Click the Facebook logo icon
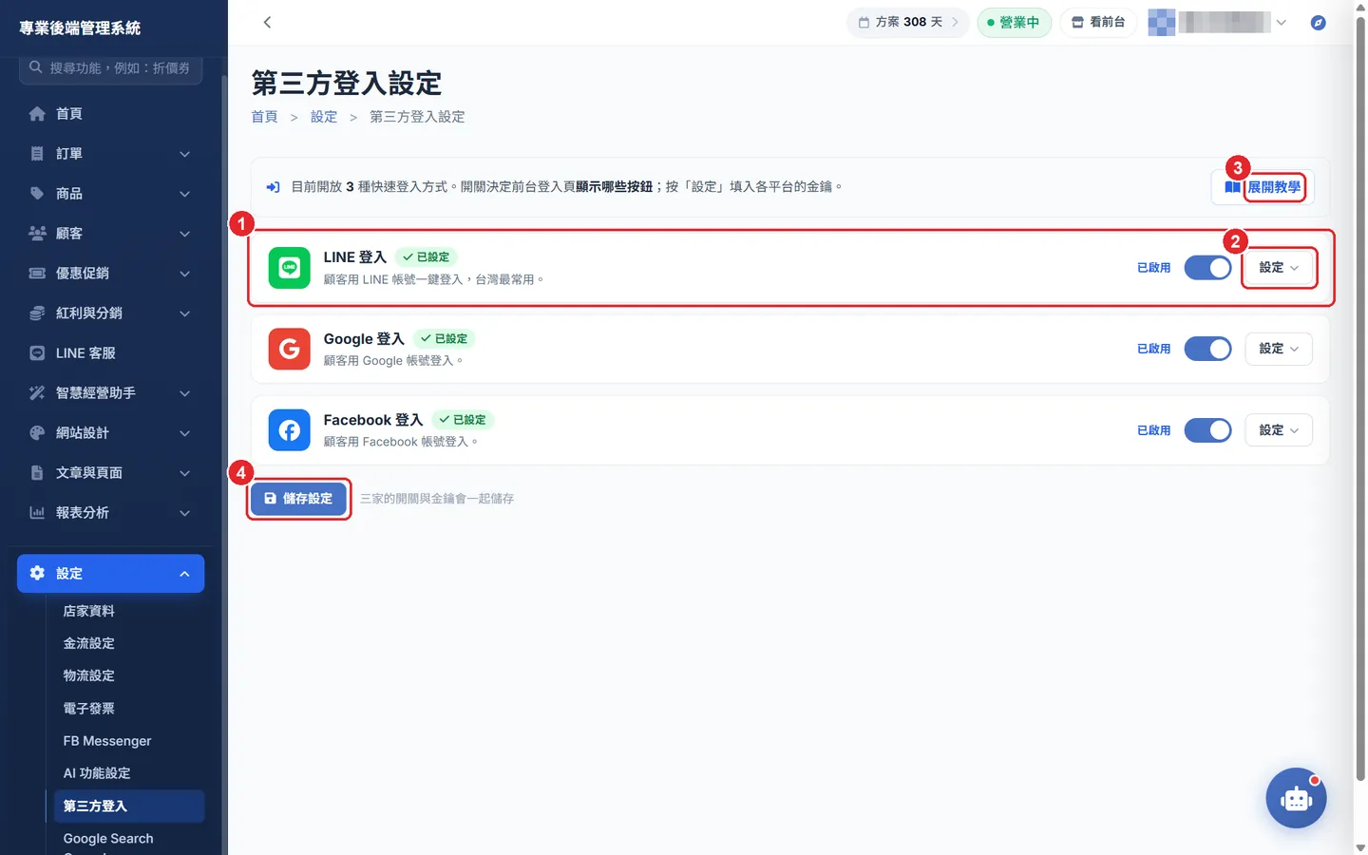 coord(289,430)
